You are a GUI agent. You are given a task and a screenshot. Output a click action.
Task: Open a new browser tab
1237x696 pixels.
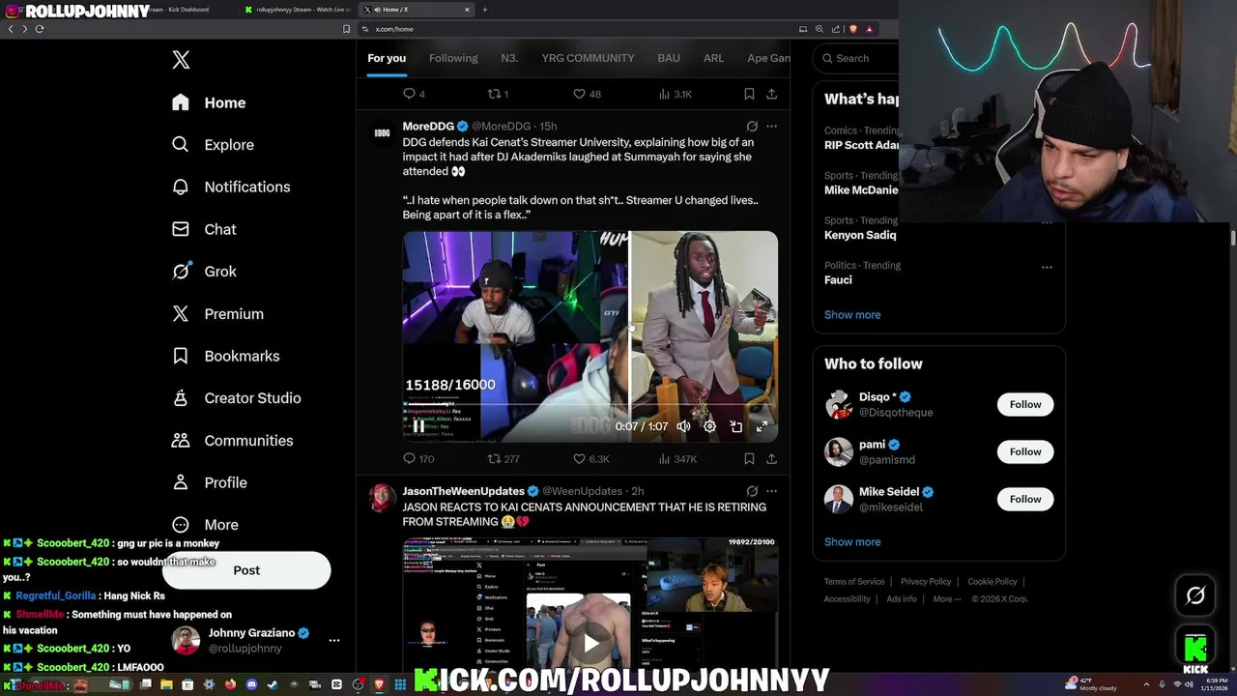point(485,10)
